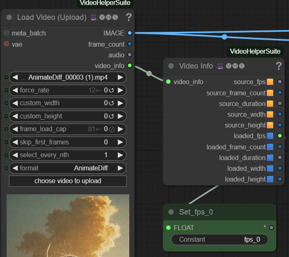Click the loaded_frame_count output socket
This screenshot has width=289, height=257.
tap(280, 146)
